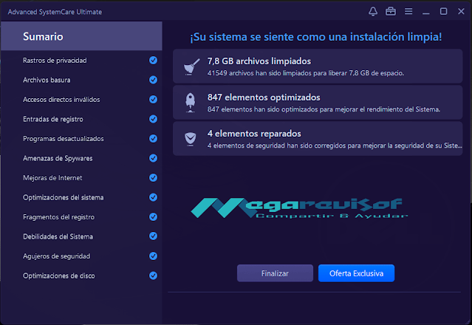
Task: Open the hamburger options menu
Action: tap(408, 11)
